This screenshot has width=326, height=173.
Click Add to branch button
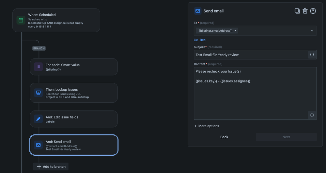(x=51, y=166)
